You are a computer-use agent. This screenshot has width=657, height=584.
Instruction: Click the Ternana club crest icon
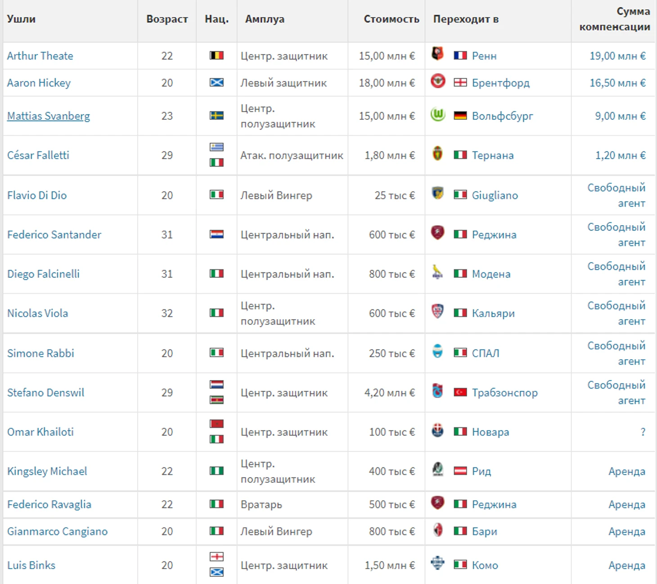pos(437,154)
